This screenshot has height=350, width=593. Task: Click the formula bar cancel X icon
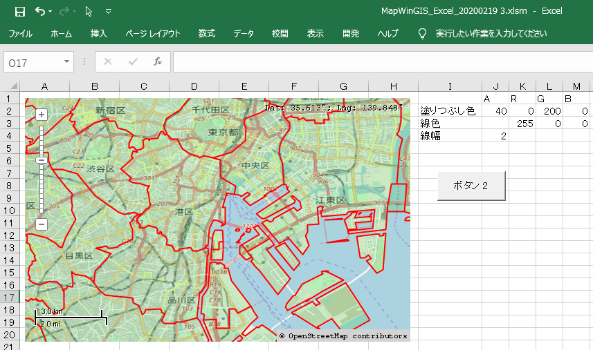click(x=108, y=61)
